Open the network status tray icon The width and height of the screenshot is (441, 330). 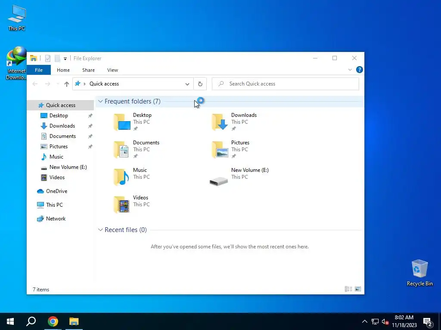pos(375,321)
